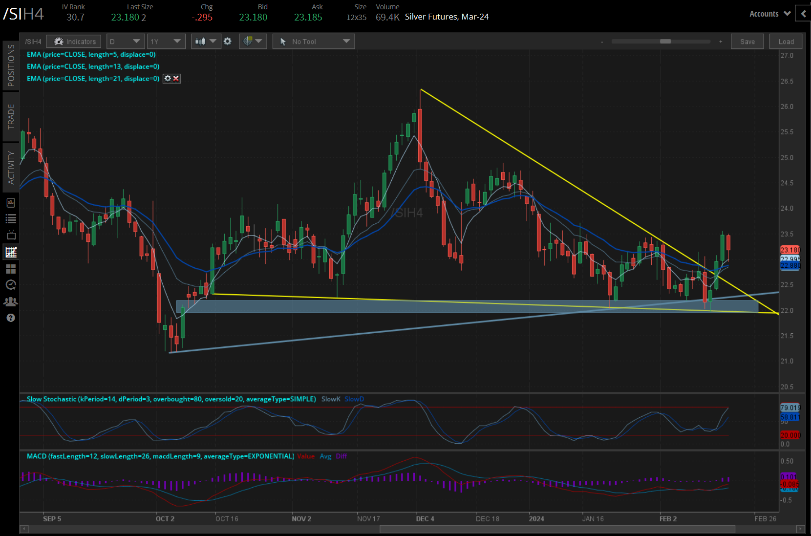Switch to the TRADE side tab

pyautogui.click(x=11, y=116)
